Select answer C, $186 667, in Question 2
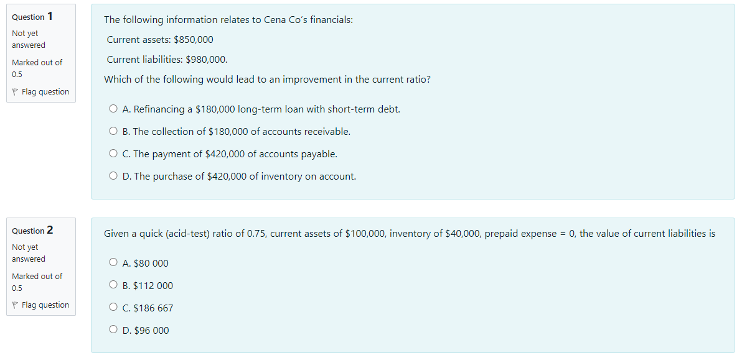The width and height of the screenshot is (747, 363). (x=113, y=306)
